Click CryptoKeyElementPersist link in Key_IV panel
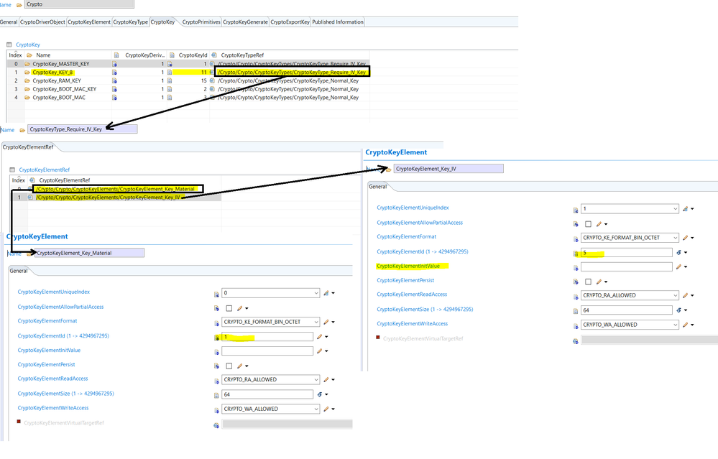The width and height of the screenshot is (718, 459). [x=405, y=280]
